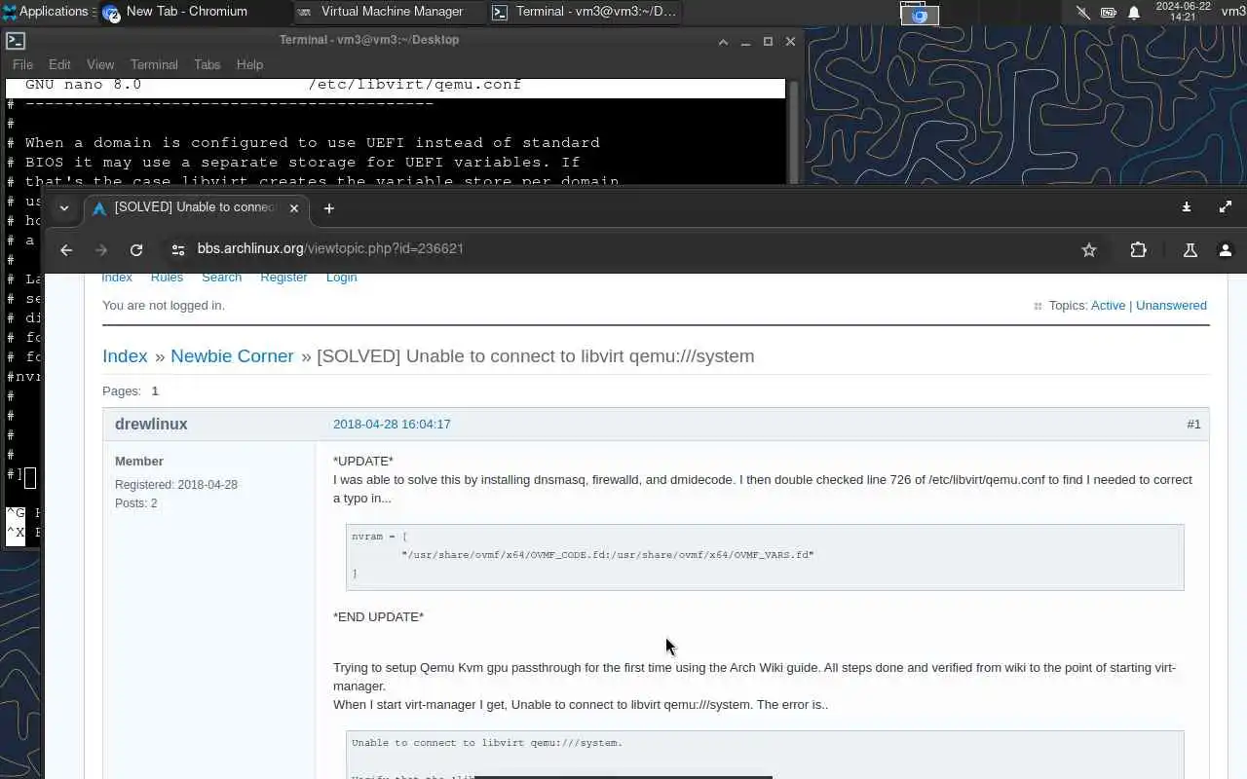Click the post timestamp 2018-04-28 16:04:17 link
1247x779 pixels.
click(392, 425)
